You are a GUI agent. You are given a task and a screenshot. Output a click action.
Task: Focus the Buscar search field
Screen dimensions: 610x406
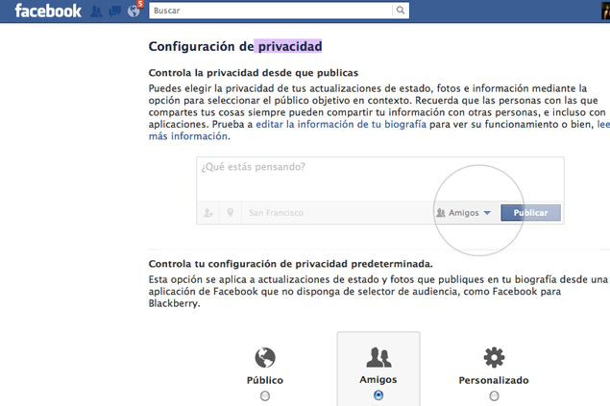(x=271, y=11)
